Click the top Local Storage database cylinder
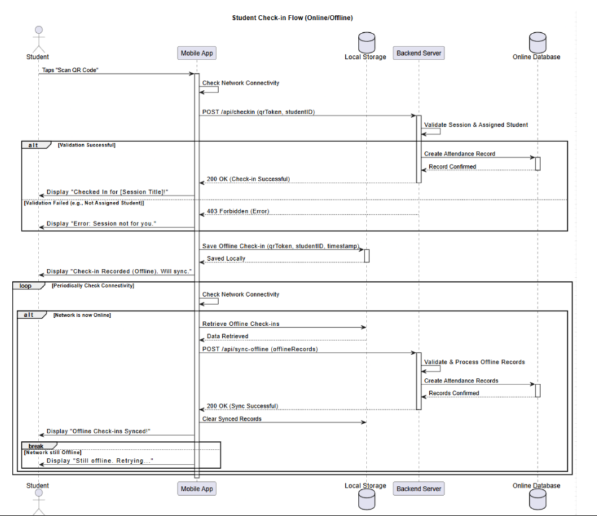The height and width of the screenshot is (516, 597). [367, 42]
